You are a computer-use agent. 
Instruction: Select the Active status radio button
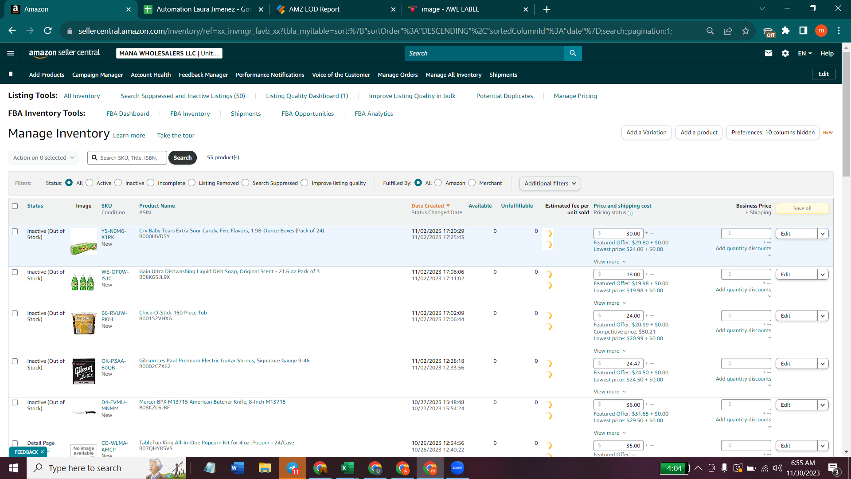tap(90, 183)
